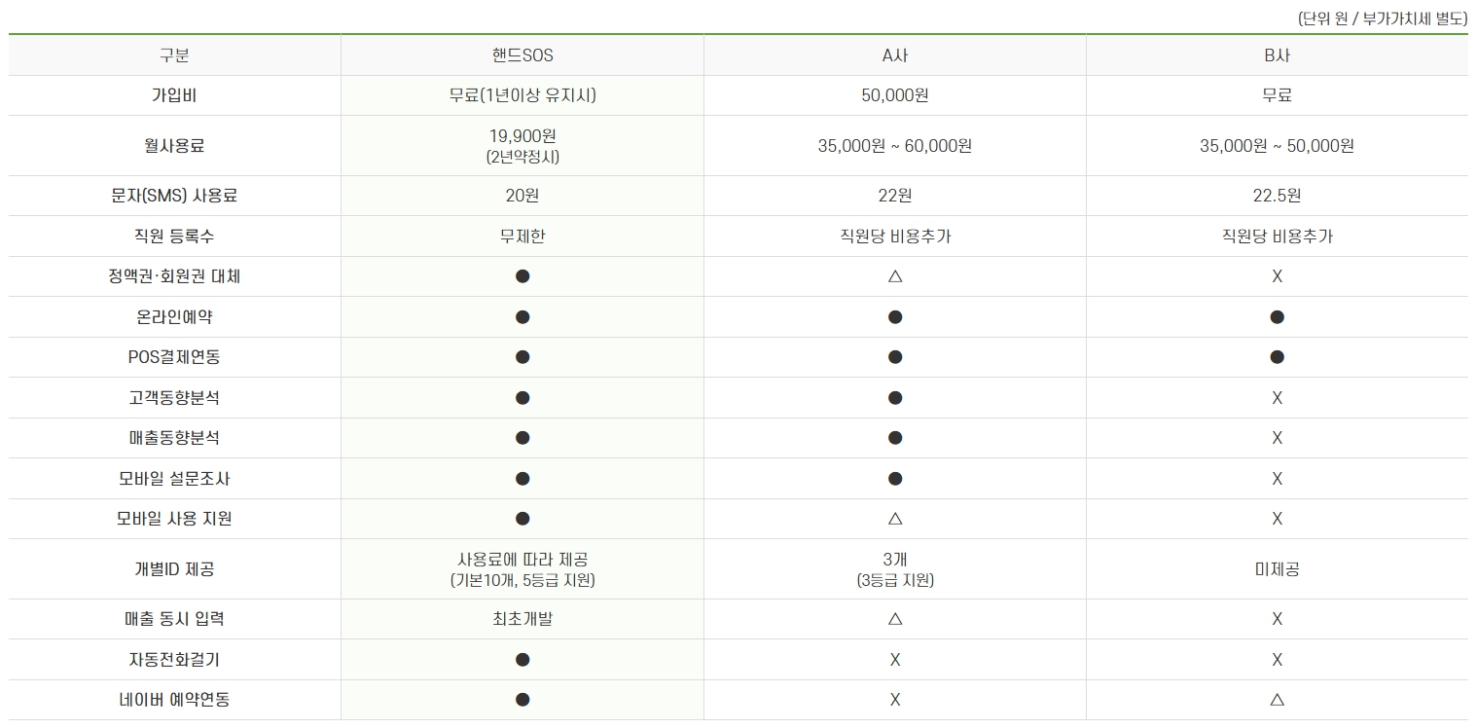Screen dimensions: 1477x728
Task: Click 핸드SOS filled circle in 자동전화걸기 row
Action: click(522, 660)
